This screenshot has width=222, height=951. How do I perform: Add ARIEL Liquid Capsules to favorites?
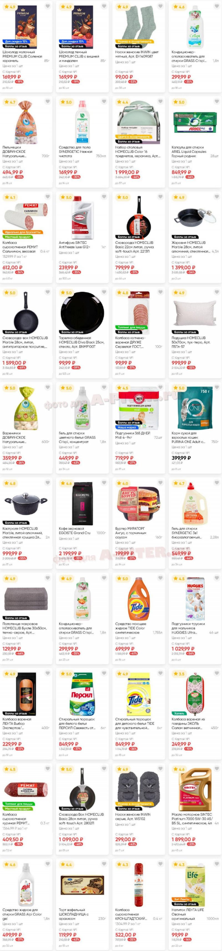(x=216, y=101)
